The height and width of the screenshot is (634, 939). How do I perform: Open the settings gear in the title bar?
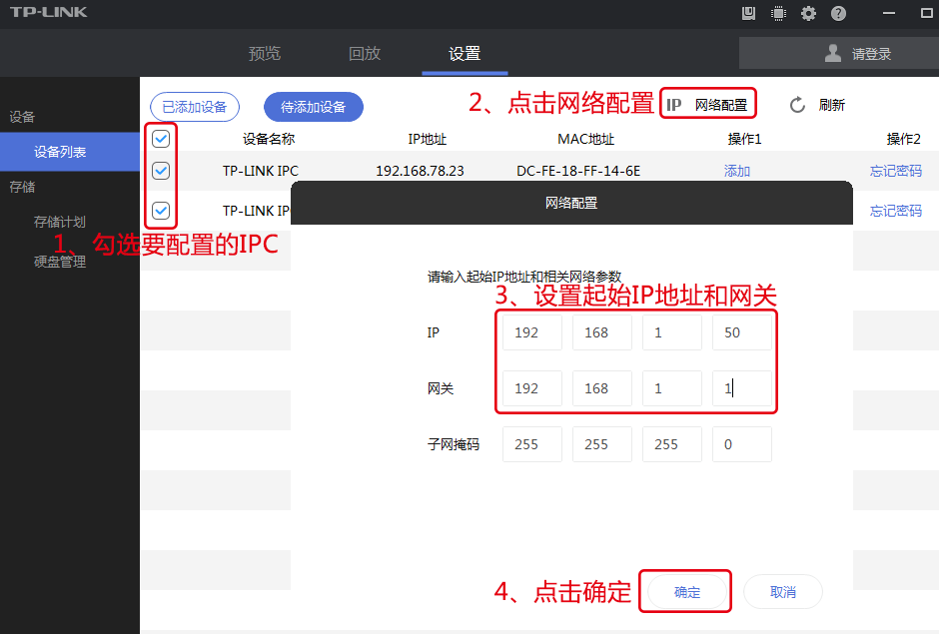click(x=807, y=14)
